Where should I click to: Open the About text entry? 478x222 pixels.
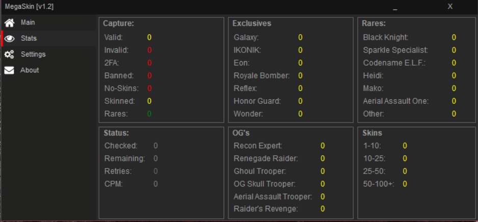point(30,70)
